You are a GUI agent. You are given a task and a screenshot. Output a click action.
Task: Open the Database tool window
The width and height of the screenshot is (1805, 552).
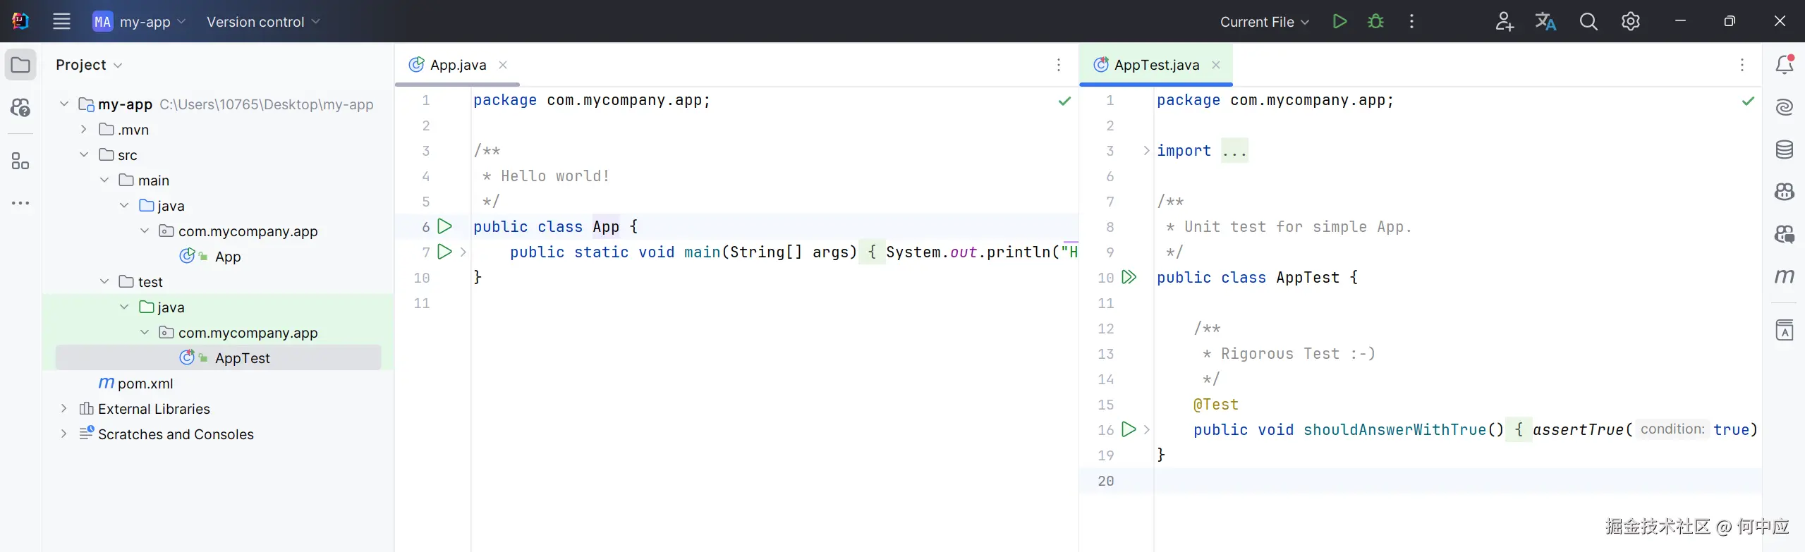(x=1784, y=149)
